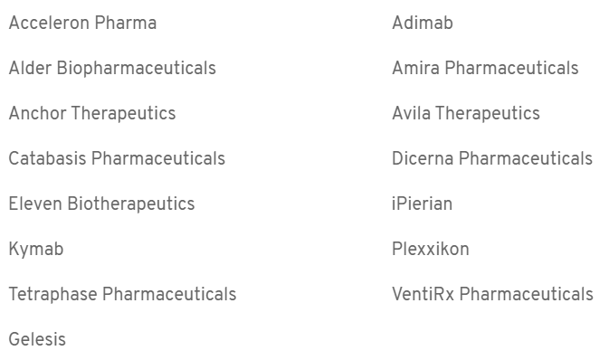The height and width of the screenshot is (360, 609).
Task: Select Catabasis Pharmaceuticals
Action: 117,158
